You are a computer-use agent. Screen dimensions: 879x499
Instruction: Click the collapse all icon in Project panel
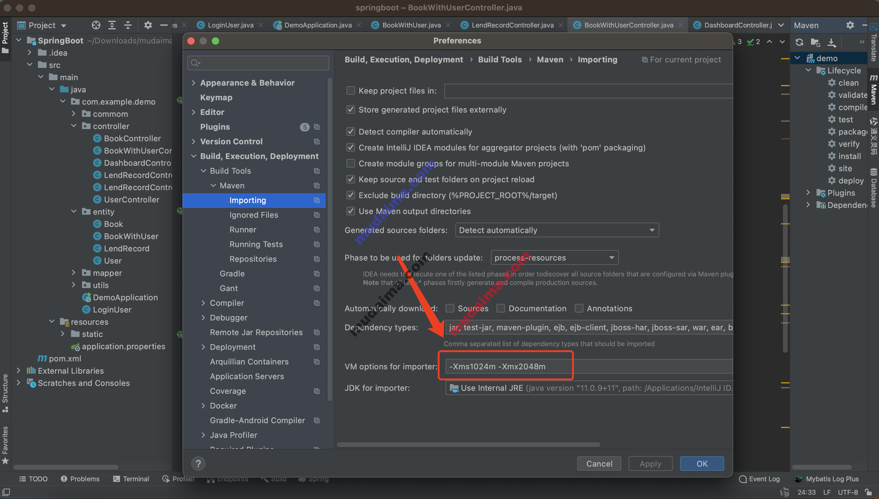click(x=128, y=25)
